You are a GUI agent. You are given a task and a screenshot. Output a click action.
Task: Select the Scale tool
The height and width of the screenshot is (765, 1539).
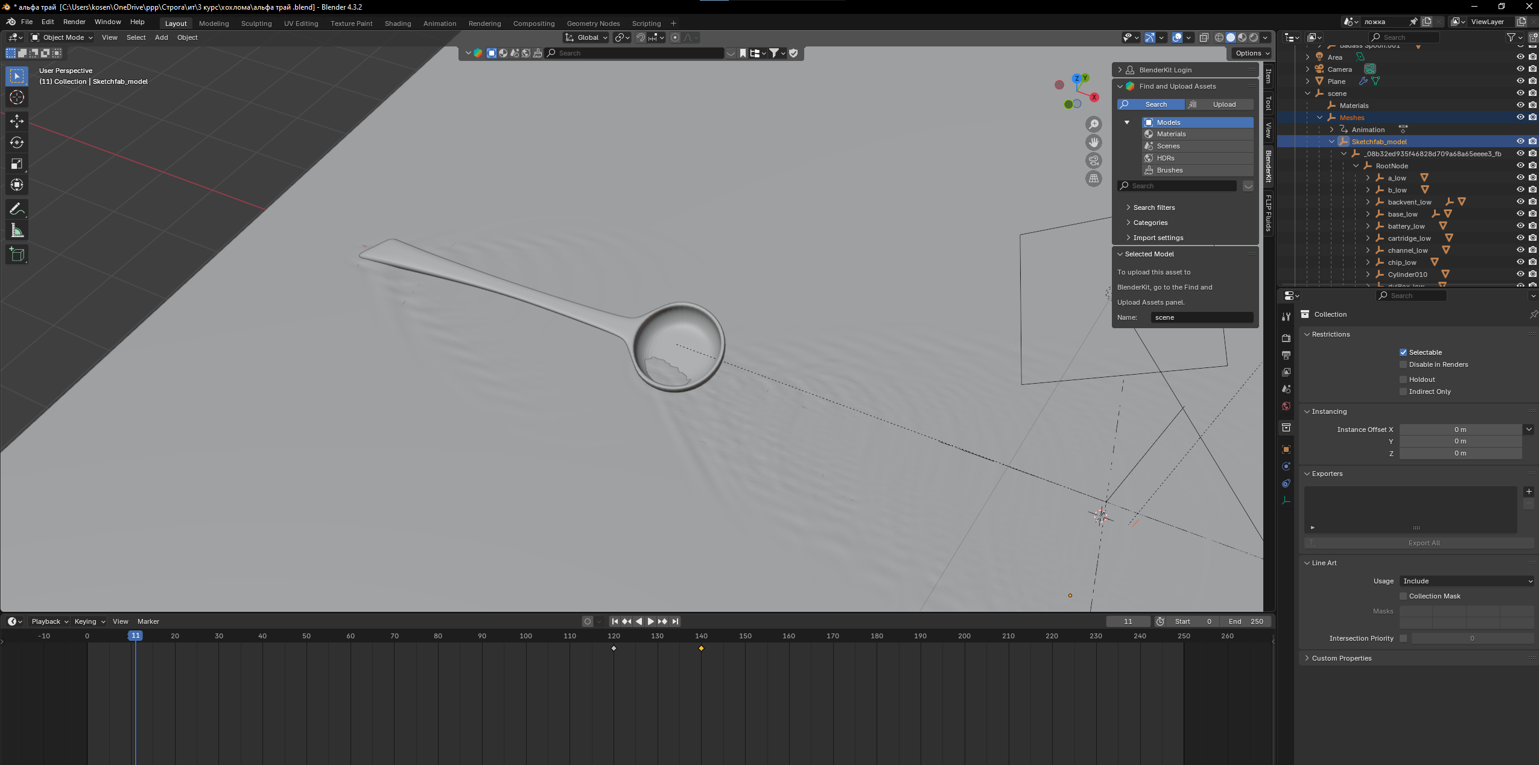[17, 163]
